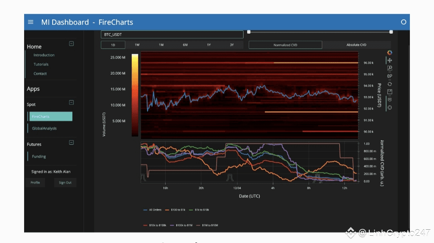Reset the chart view
Image resolution: width=434 pixels, height=243 pixels.
389,84
